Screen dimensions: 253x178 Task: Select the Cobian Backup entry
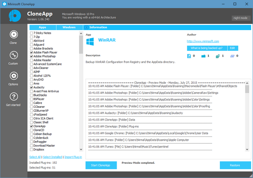point(42,134)
